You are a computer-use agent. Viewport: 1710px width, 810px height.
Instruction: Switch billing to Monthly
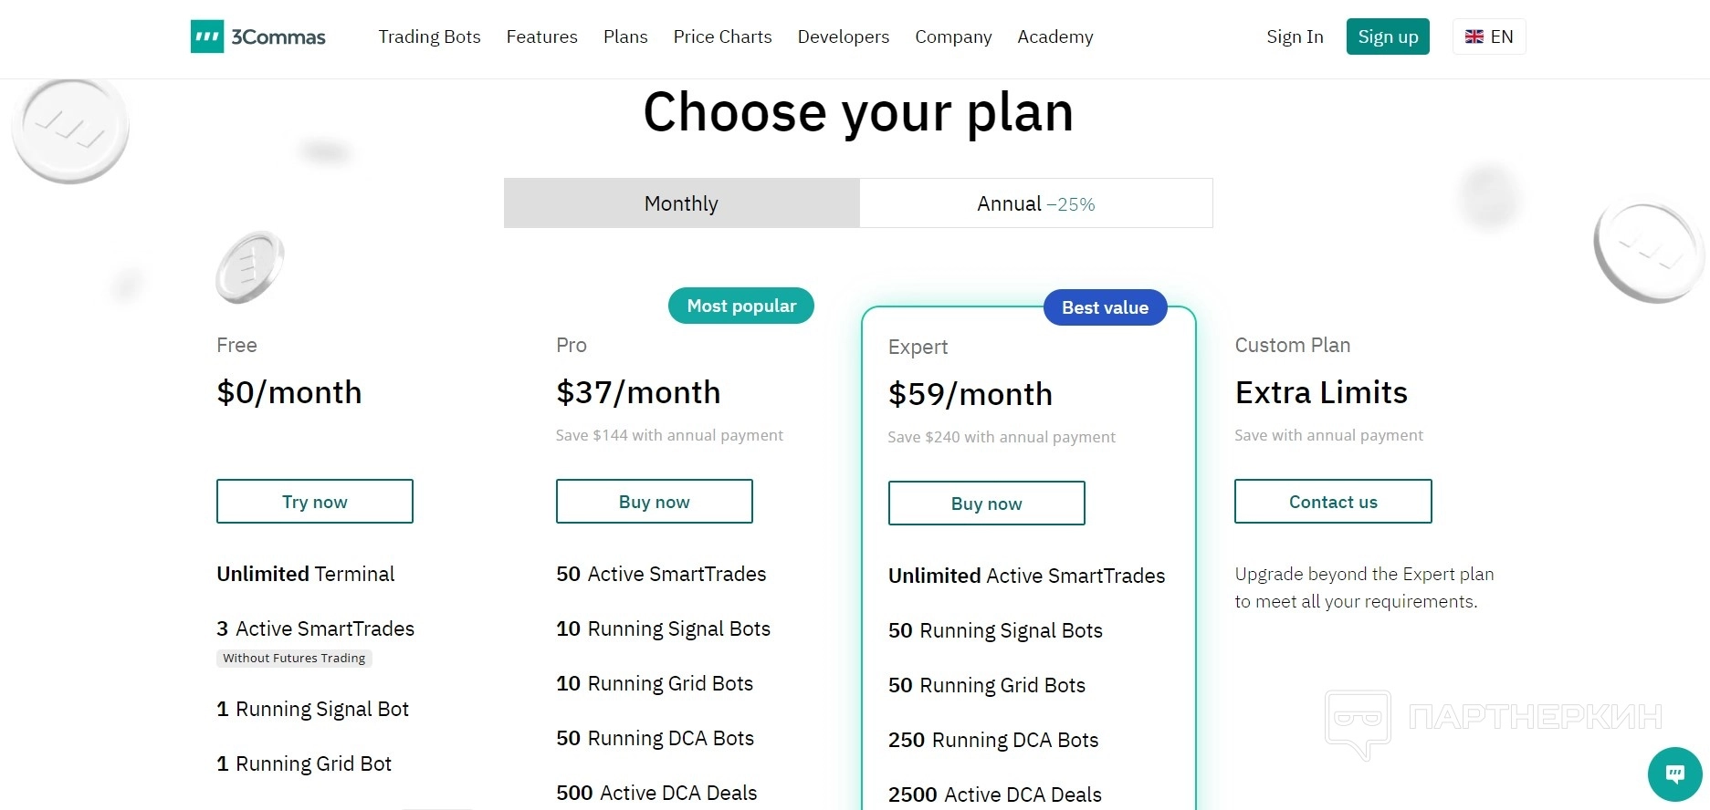681,203
